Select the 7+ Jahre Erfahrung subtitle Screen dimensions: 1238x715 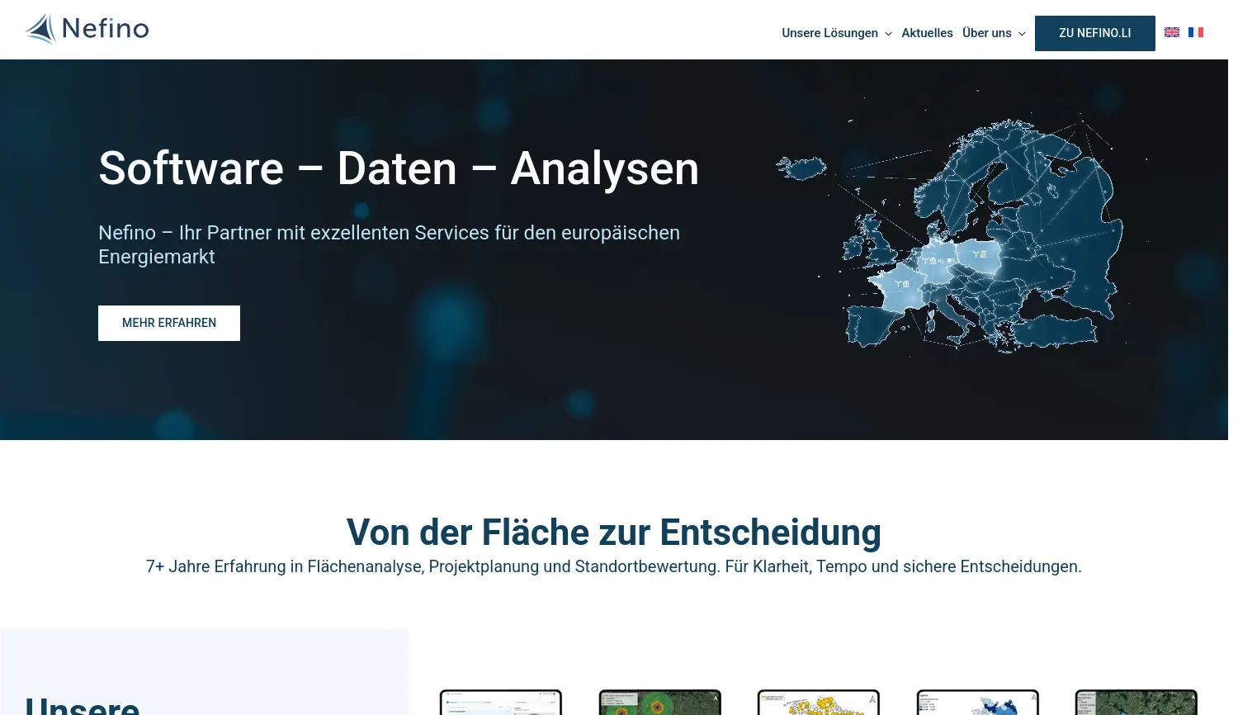[x=614, y=566]
